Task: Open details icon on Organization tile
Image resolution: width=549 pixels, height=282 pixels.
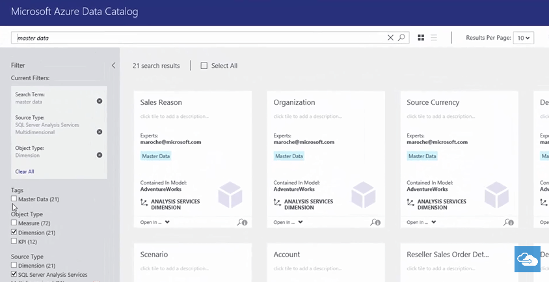Action: click(x=375, y=222)
